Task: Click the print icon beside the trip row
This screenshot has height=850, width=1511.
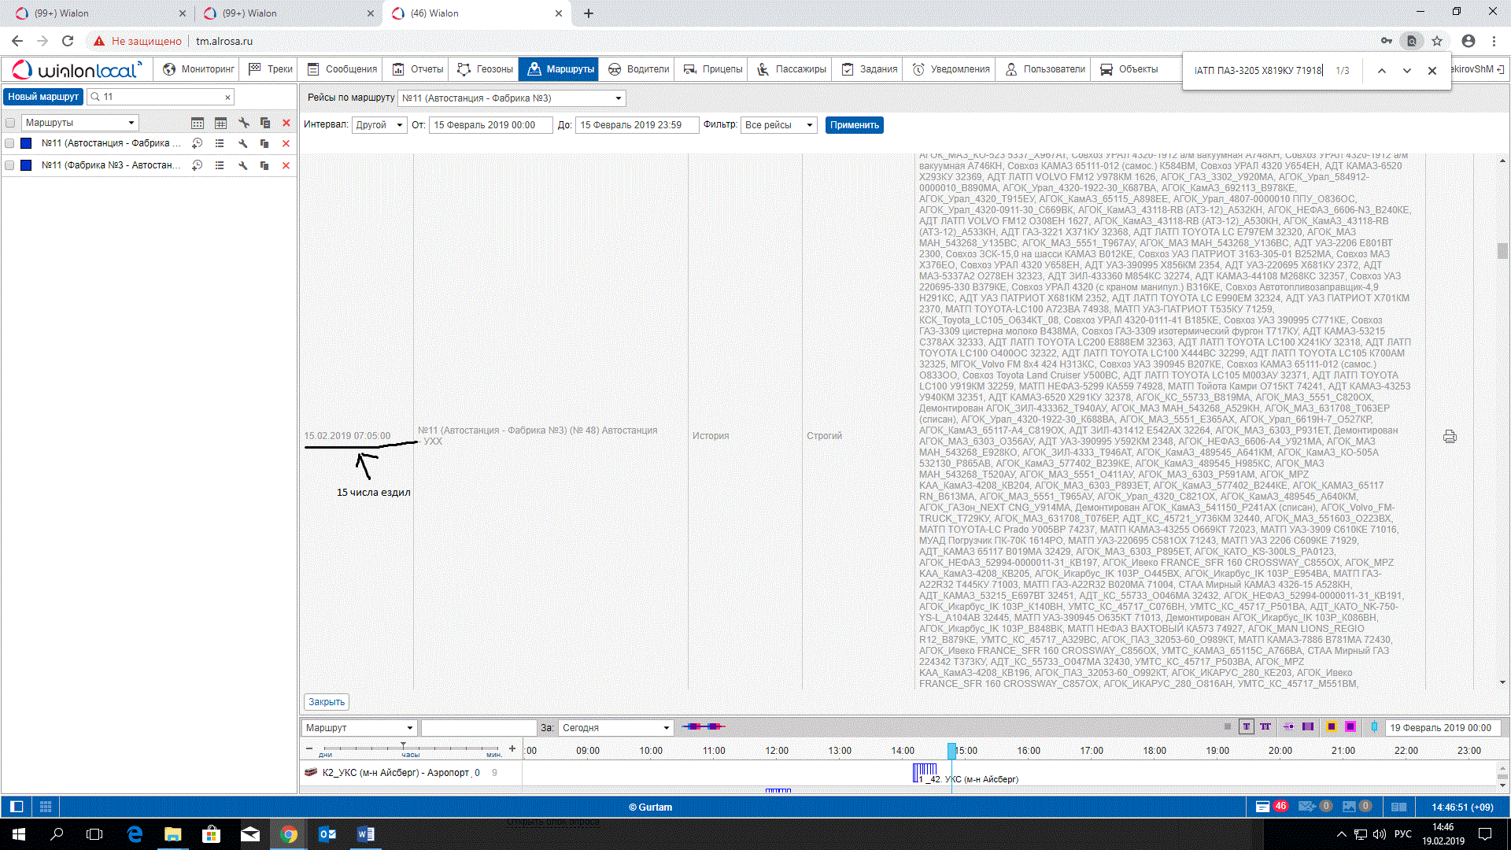Action: 1450,437
